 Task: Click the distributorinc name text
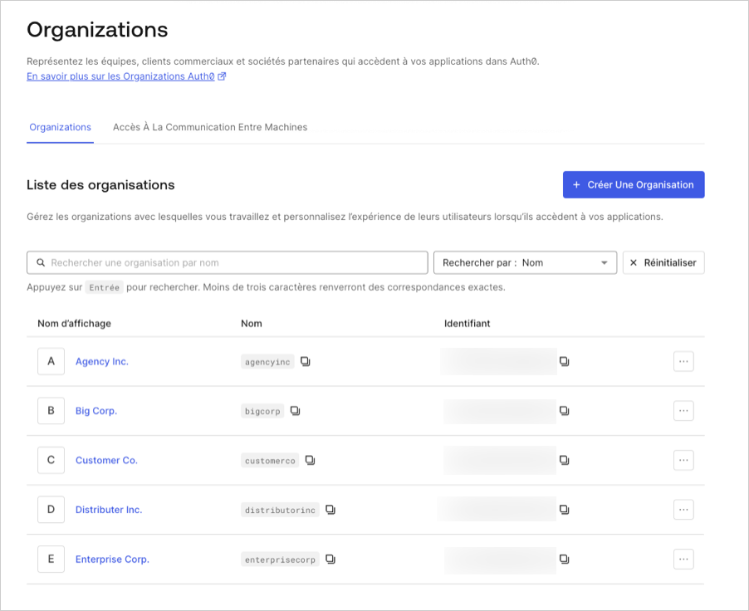tap(280, 511)
